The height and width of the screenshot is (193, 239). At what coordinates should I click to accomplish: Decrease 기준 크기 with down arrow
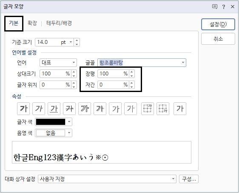[x=77, y=44]
